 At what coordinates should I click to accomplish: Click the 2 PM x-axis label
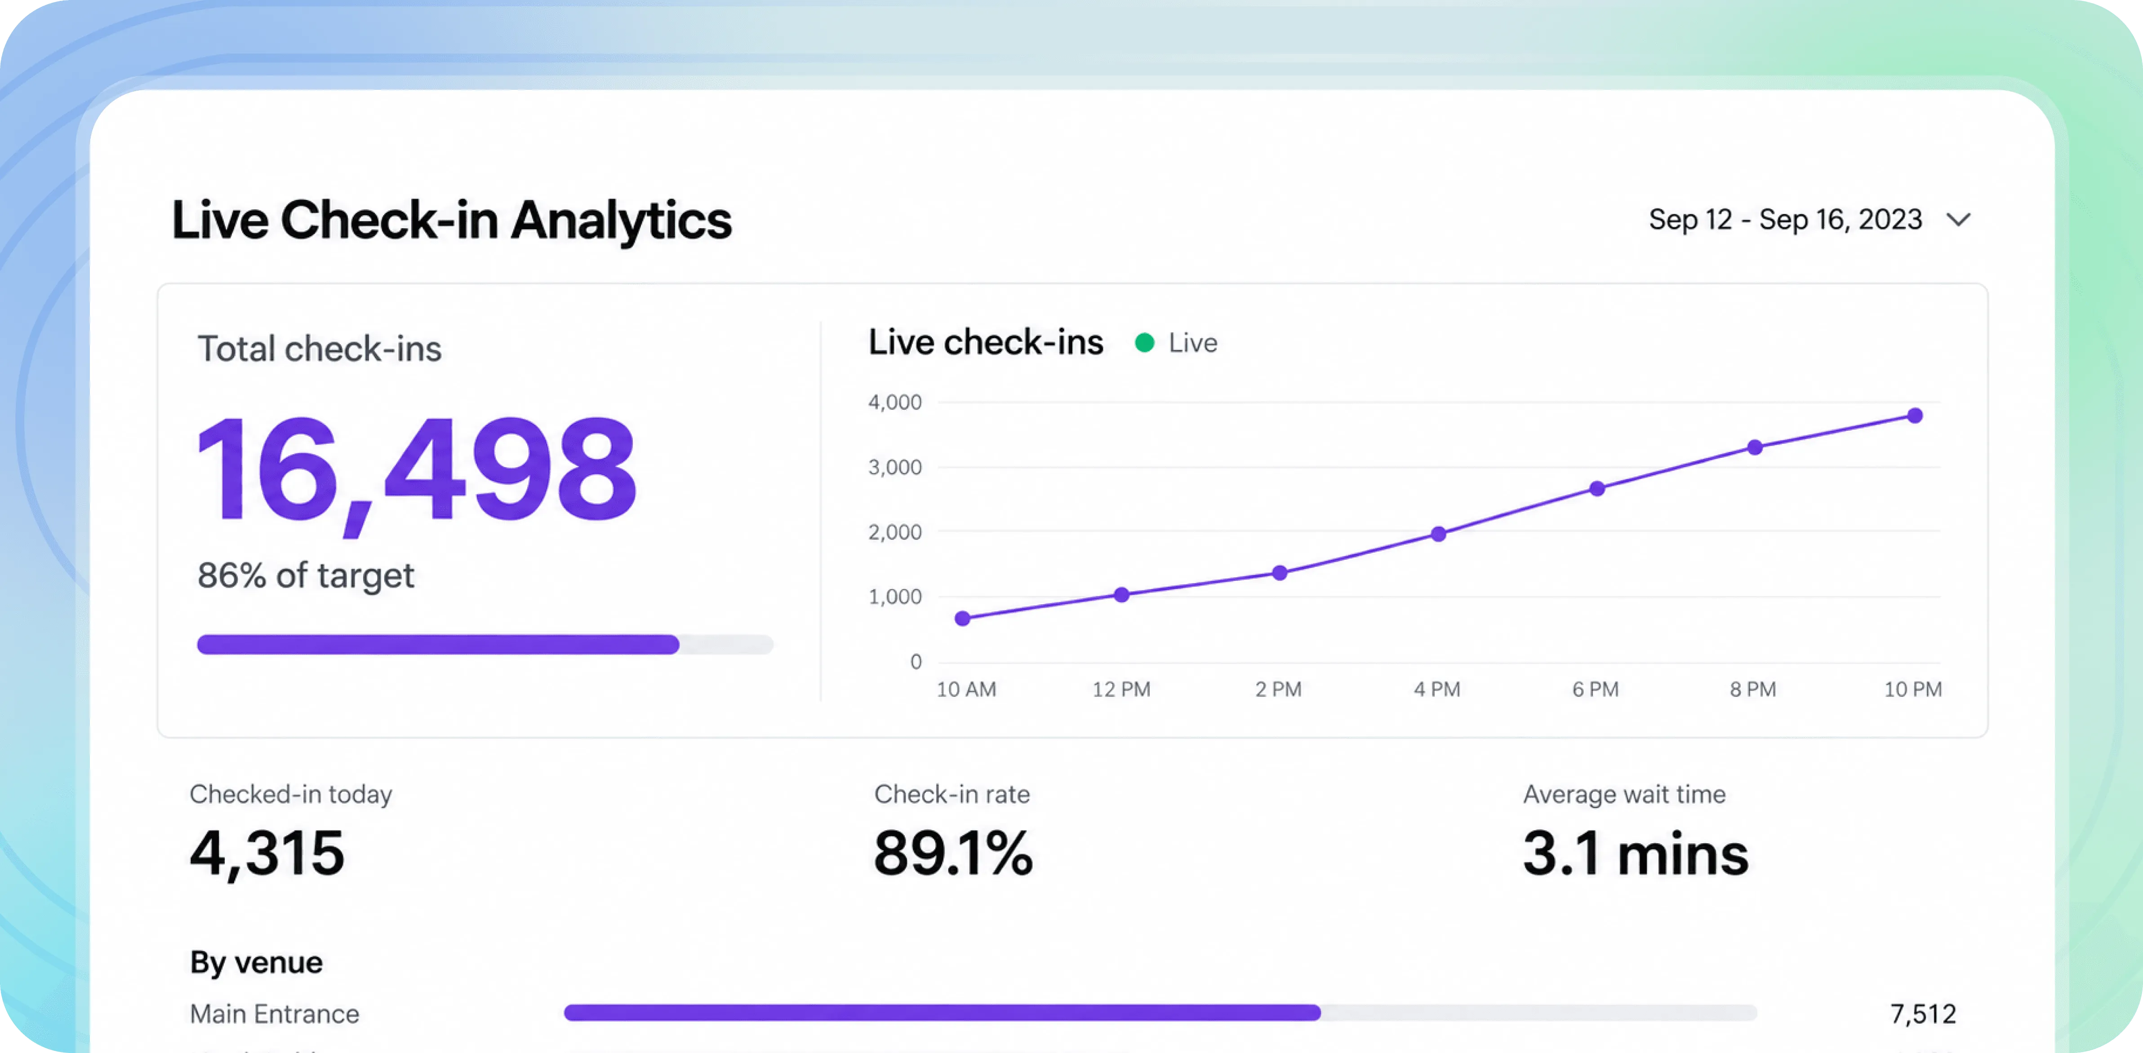(x=1279, y=690)
